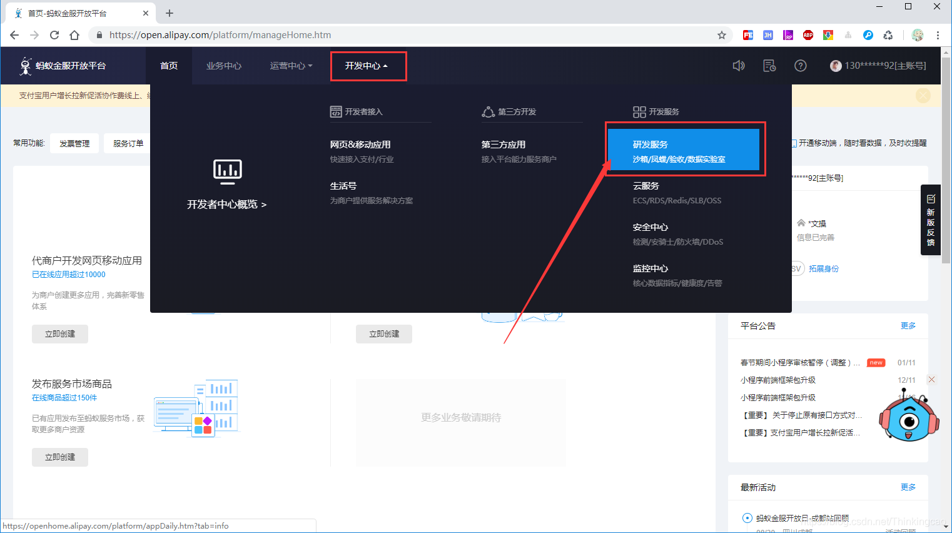
Task: Click the JH extension icon
Action: 768,35
